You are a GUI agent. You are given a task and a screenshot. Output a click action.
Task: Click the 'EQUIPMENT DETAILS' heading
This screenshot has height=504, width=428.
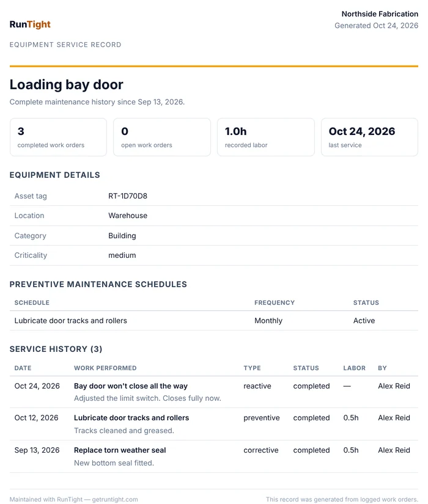(54, 175)
